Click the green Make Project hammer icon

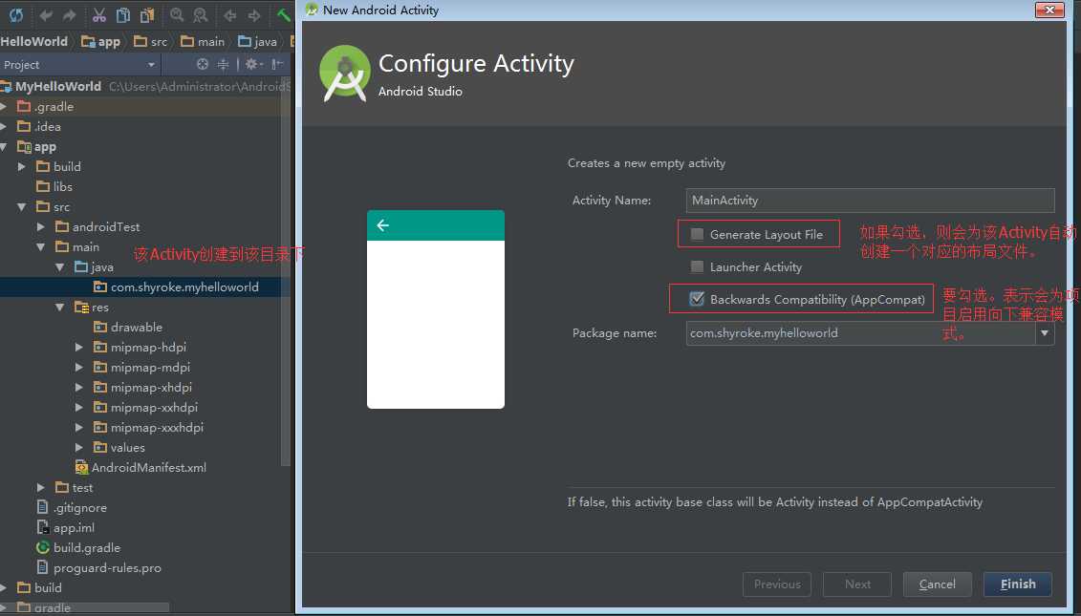(x=284, y=15)
